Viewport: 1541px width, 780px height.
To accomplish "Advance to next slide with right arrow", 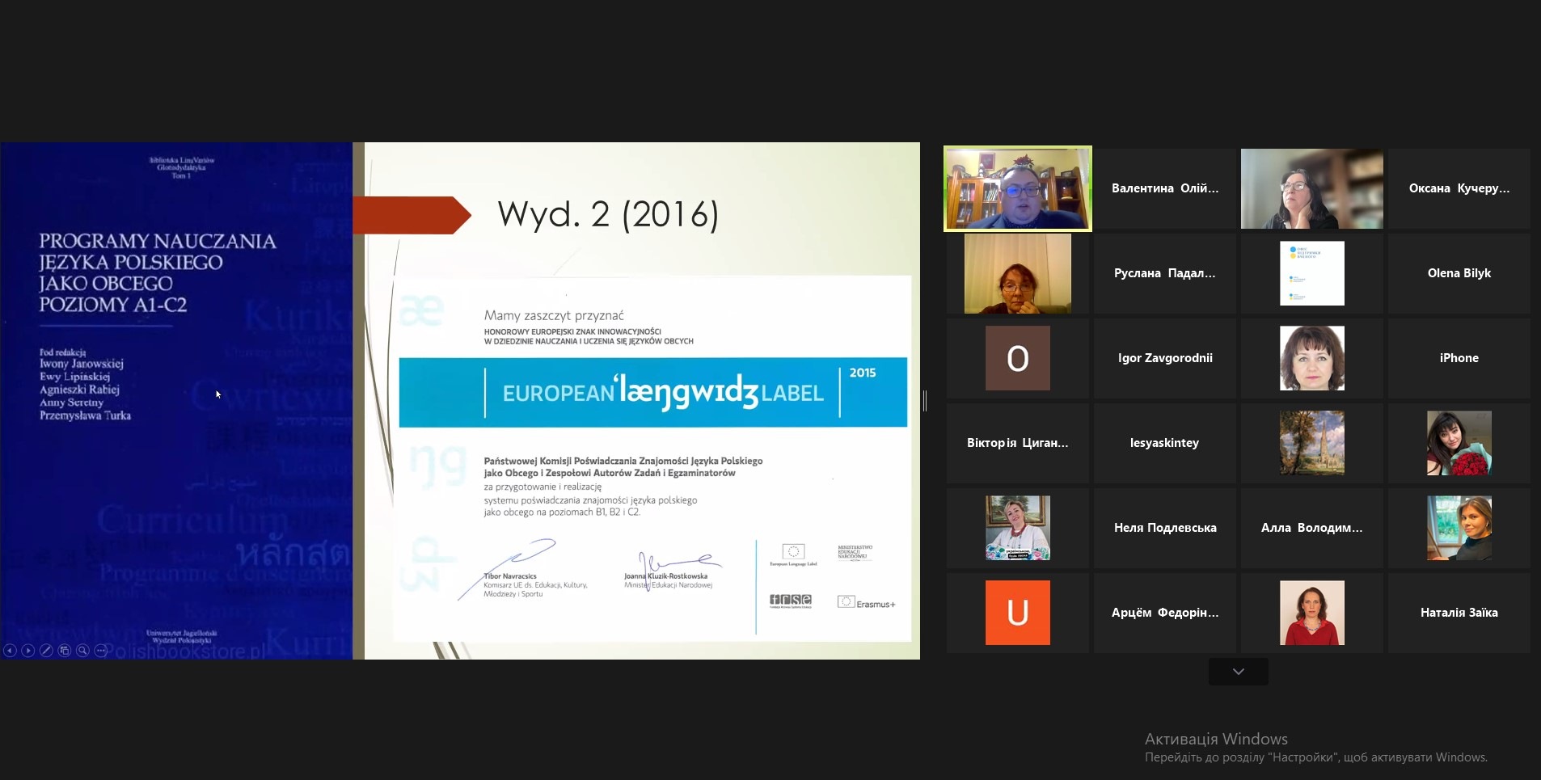I will click(28, 650).
